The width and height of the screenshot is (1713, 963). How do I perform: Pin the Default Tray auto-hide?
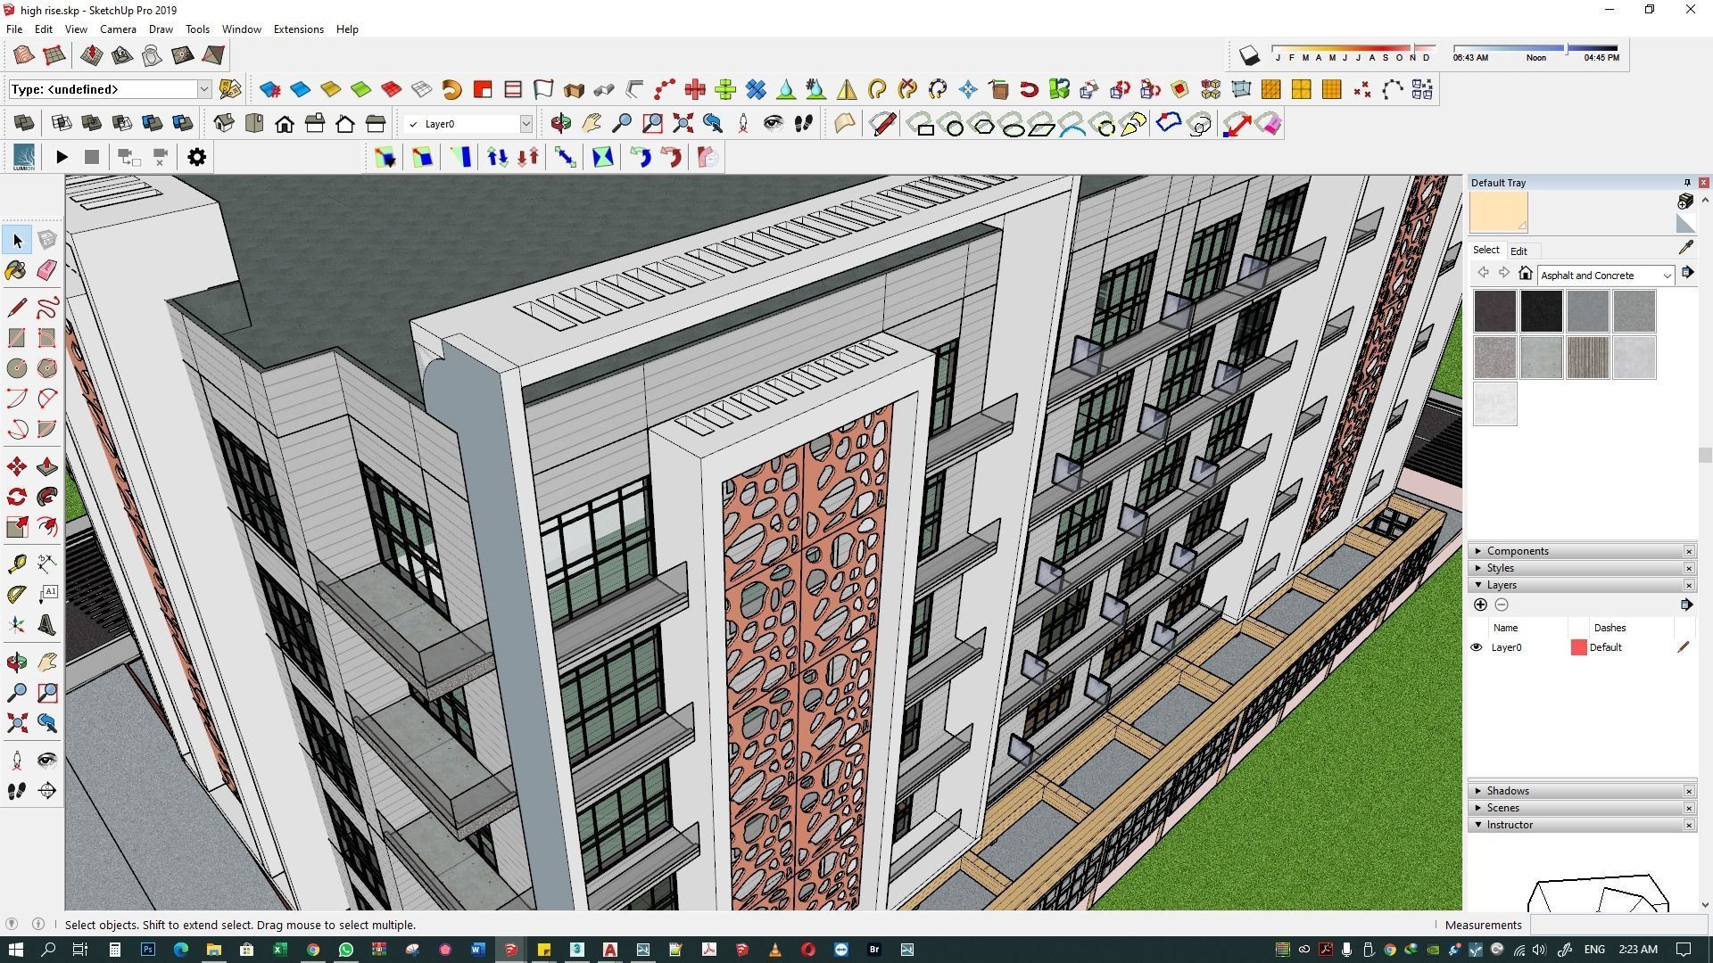coord(1686,183)
